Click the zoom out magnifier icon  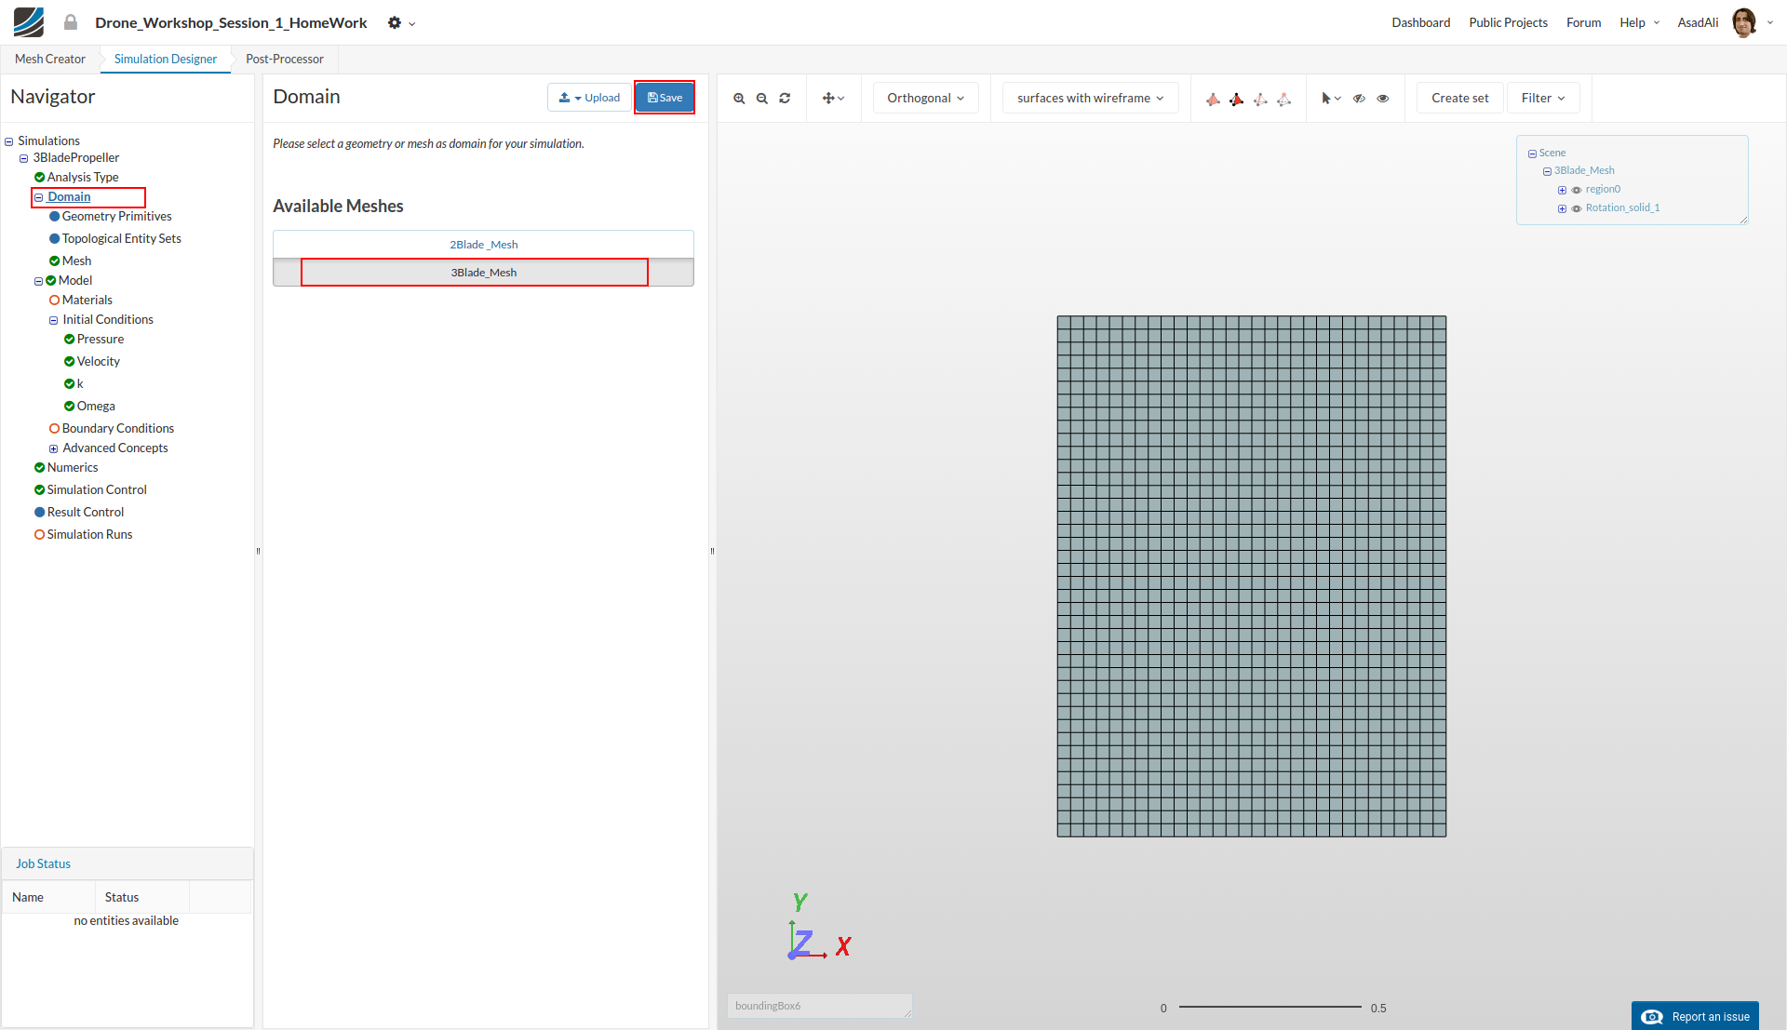point(762,99)
